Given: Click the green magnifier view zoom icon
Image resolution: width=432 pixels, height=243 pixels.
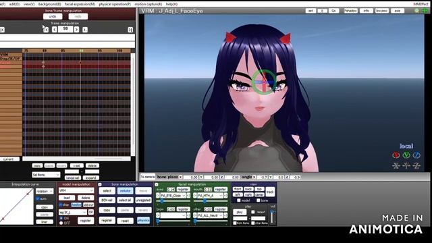Looking at the screenshot, I should [417, 11].
